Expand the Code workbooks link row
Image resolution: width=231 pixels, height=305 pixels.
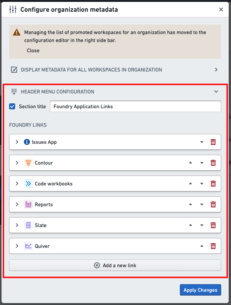tap(17, 184)
